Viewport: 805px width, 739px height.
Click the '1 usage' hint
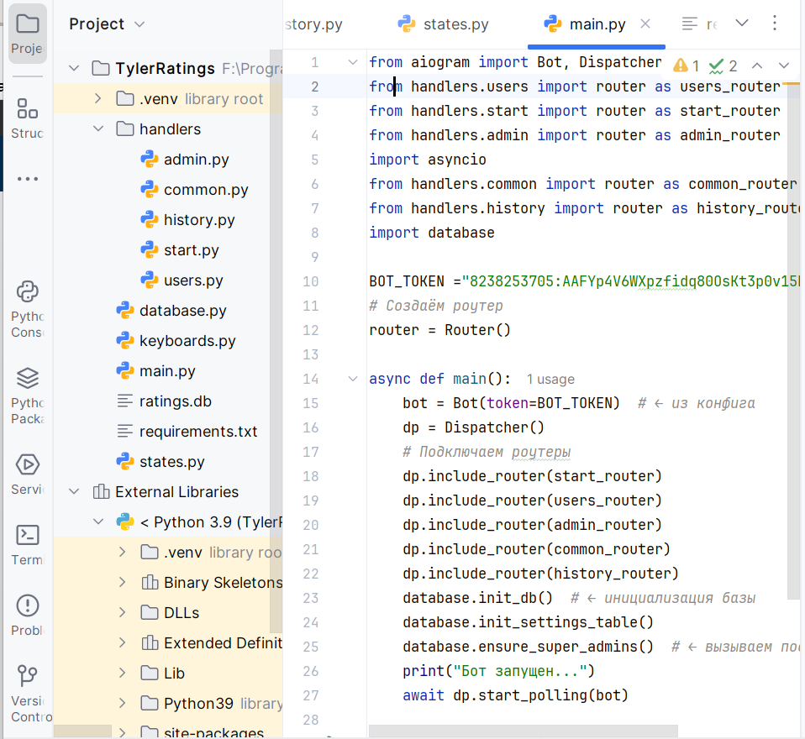click(x=550, y=380)
